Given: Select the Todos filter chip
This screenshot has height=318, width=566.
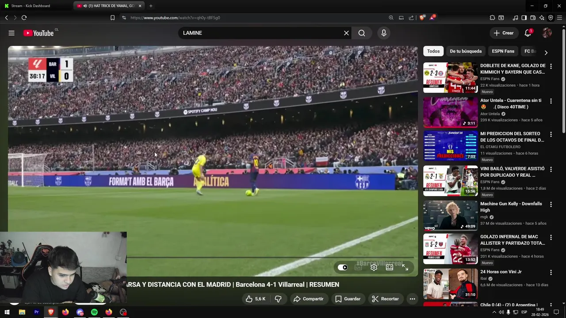Looking at the screenshot, I should 433,51.
